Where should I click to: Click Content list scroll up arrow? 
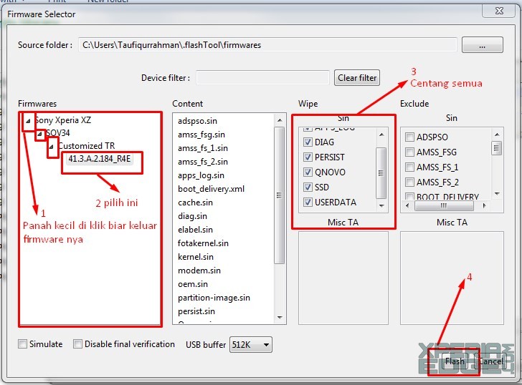(x=280, y=120)
